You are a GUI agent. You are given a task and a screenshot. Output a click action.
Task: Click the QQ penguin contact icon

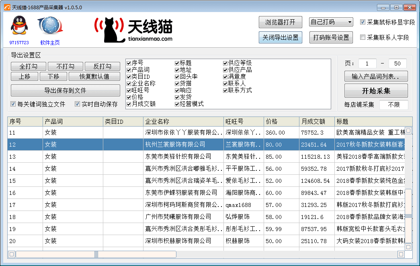coord(19,25)
